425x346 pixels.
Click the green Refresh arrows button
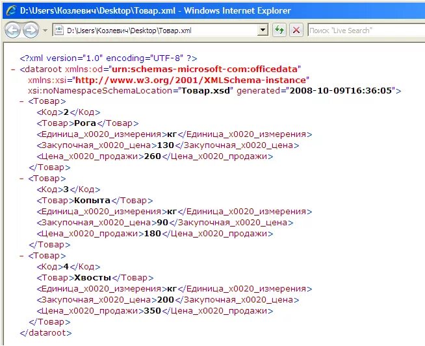[x=279, y=30]
